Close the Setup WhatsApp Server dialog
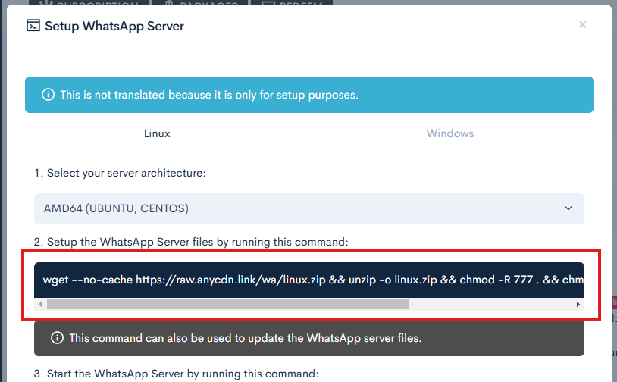The image size is (617, 382). tap(582, 25)
